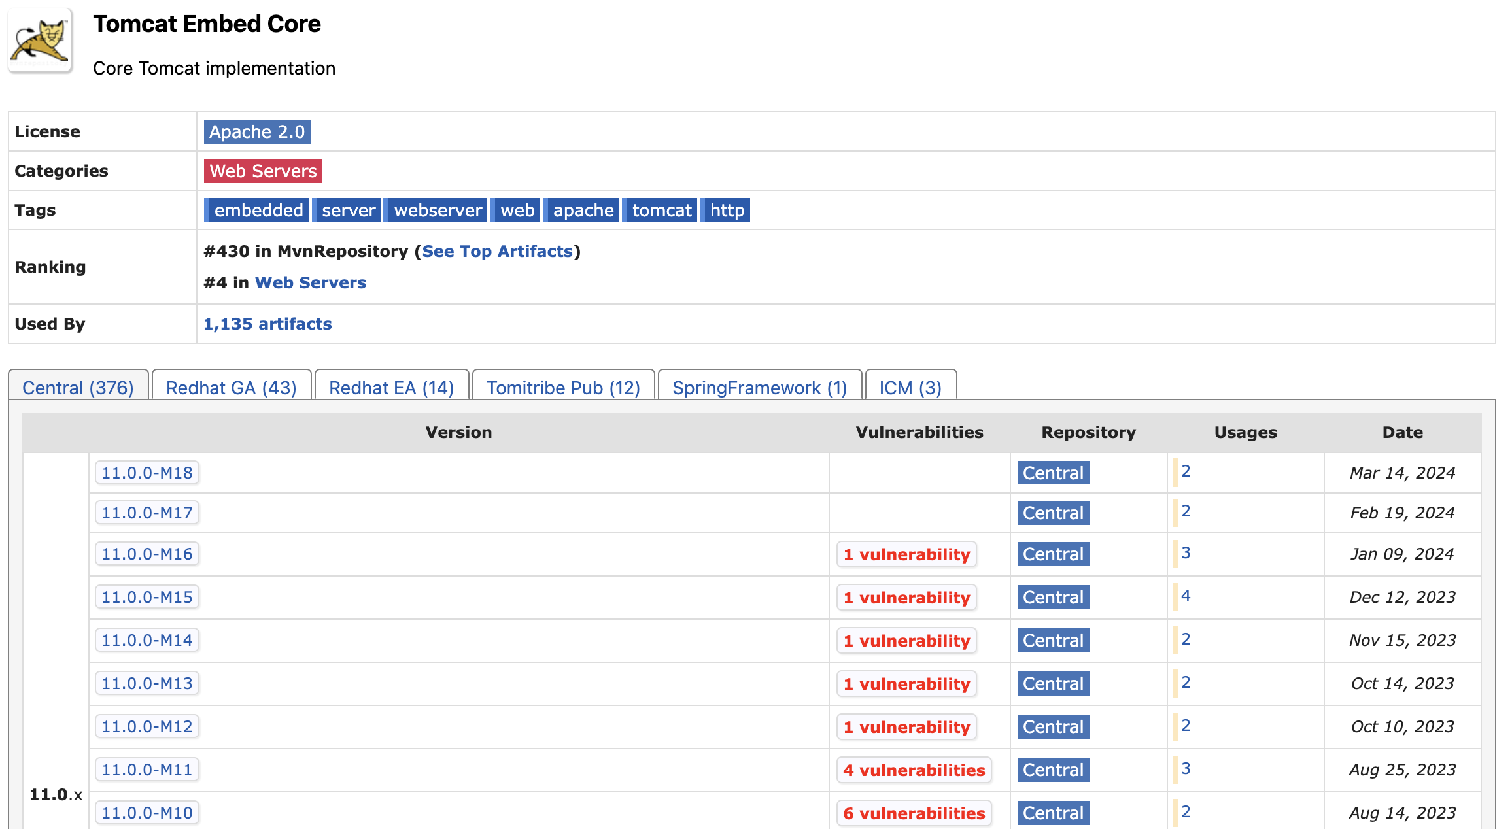This screenshot has width=1512, height=829.
Task: Open version 11.0.0-M11
Action: tap(147, 770)
